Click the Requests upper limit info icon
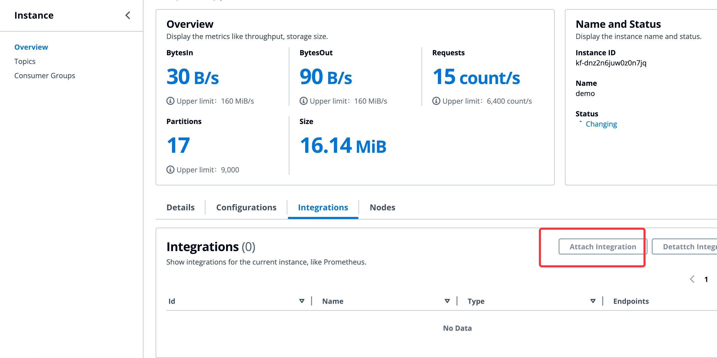 [436, 101]
